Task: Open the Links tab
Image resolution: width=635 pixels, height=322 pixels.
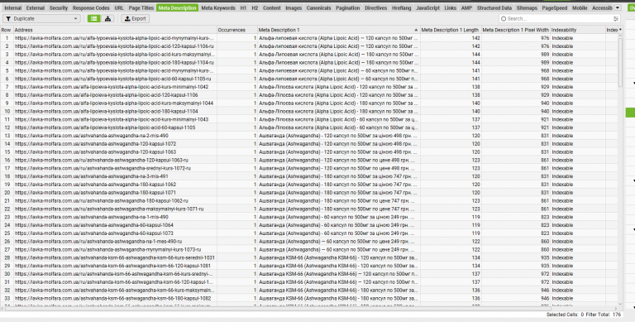Action: pos(450,7)
